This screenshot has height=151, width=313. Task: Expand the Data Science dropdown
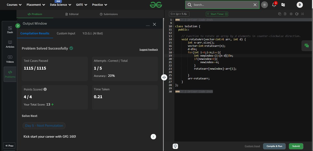click(61, 5)
